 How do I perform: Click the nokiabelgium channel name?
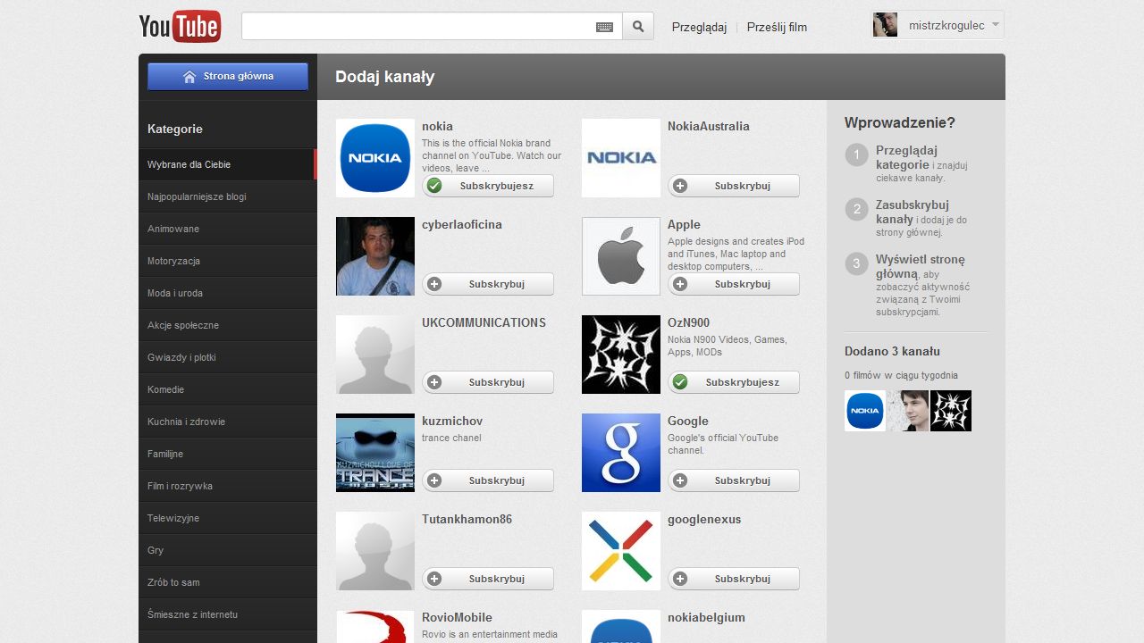706,617
